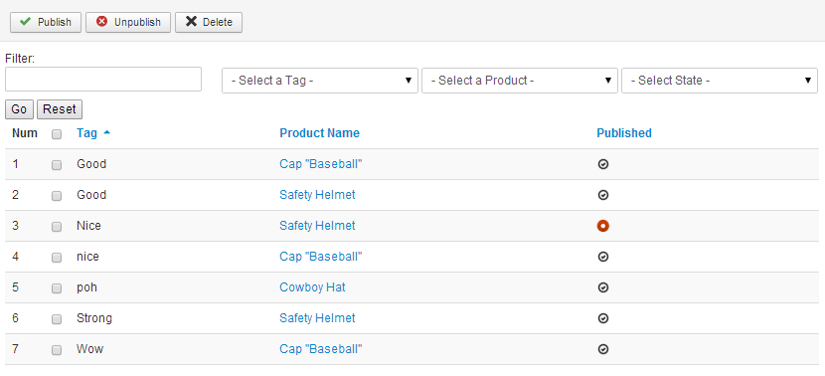This screenshot has height=376, width=825.
Task: Select the checkbox for the Wow tag
Action: (57, 350)
